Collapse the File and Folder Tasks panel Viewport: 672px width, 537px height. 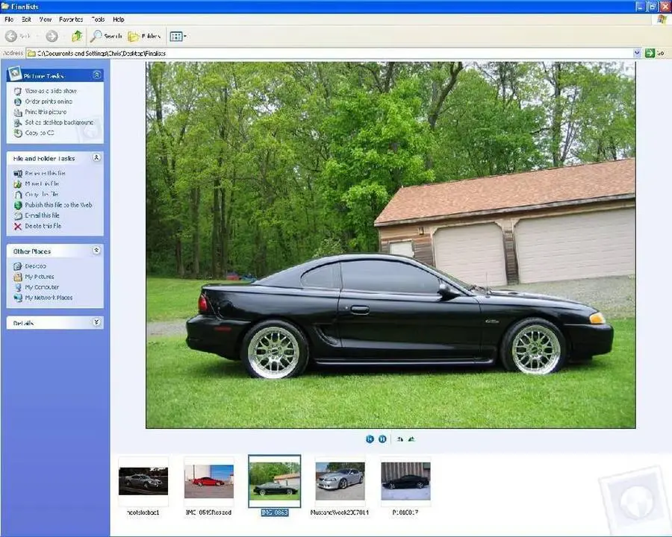(96, 157)
